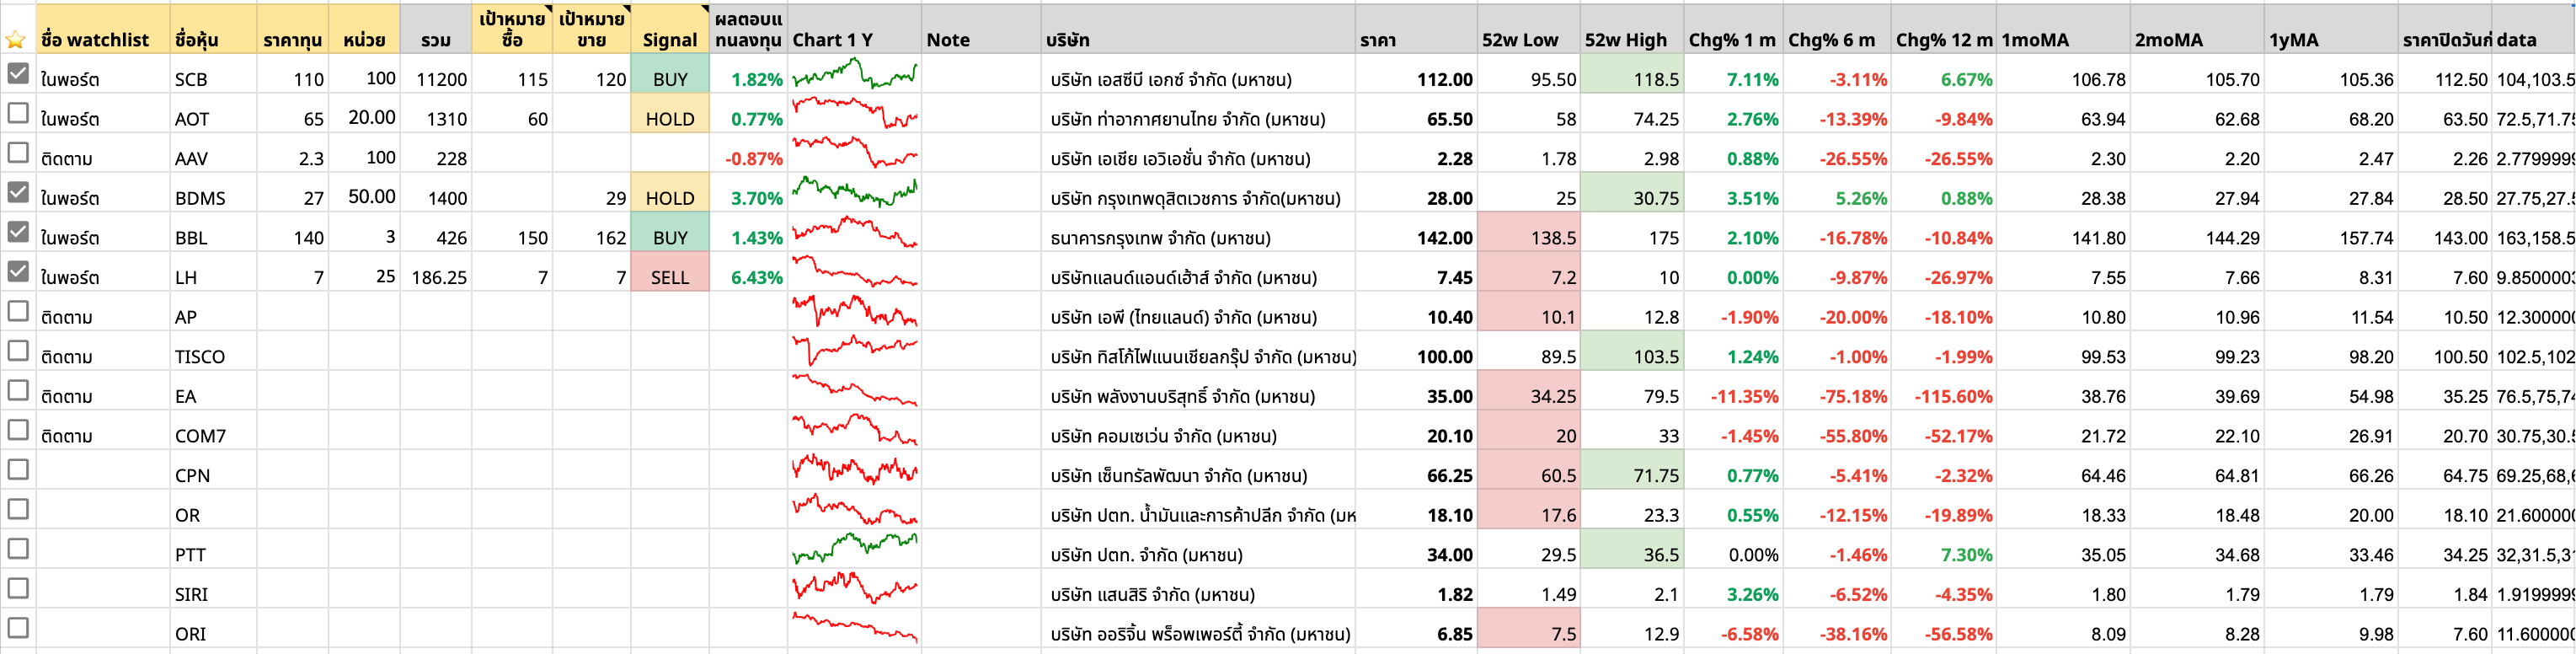This screenshot has height=654, width=2576.
Task: Toggle the BDMS row checkbox off
Action: click(x=18, y=192)
